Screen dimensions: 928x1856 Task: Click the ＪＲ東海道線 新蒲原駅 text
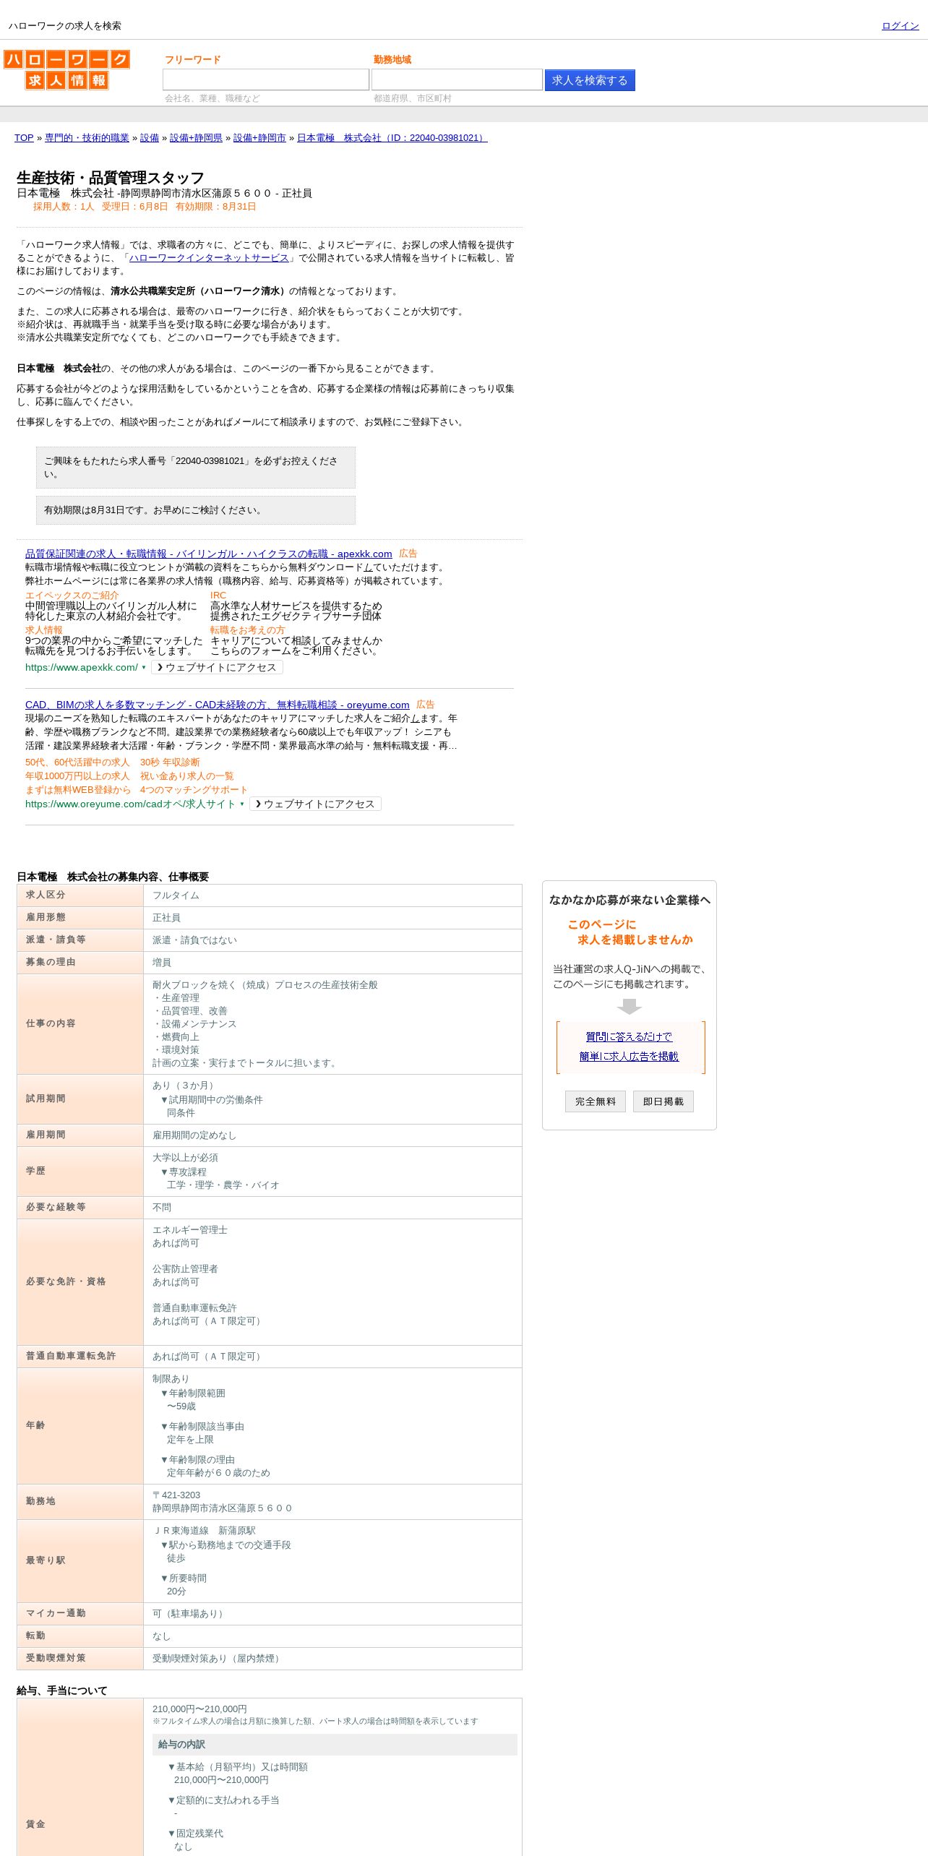pos(204,1531)
